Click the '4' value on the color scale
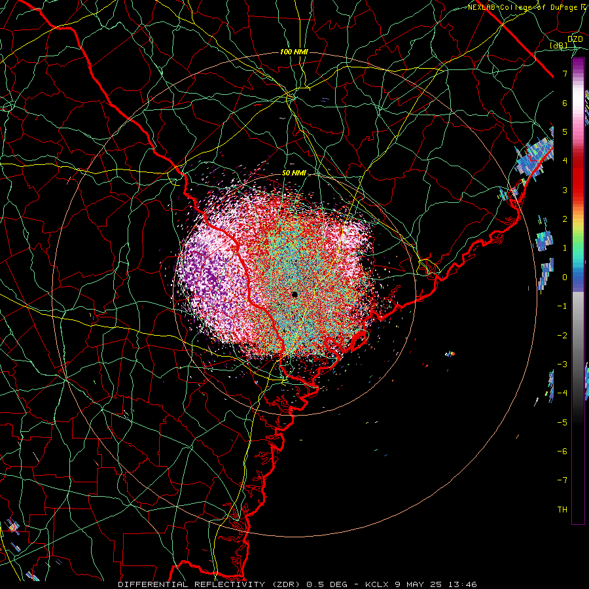 [x=565, y=161]
